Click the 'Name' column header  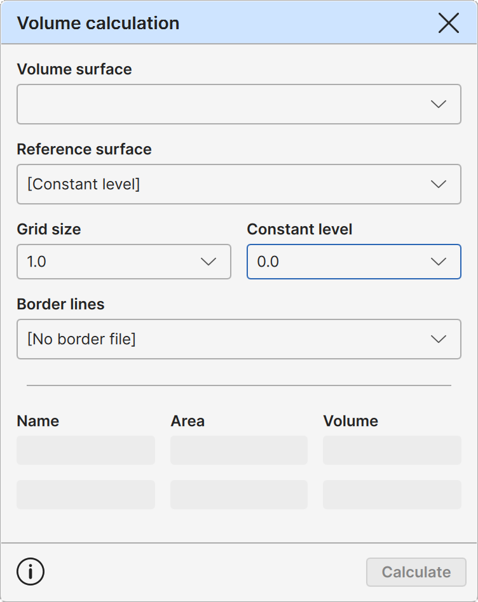click(x=38, y=421)
